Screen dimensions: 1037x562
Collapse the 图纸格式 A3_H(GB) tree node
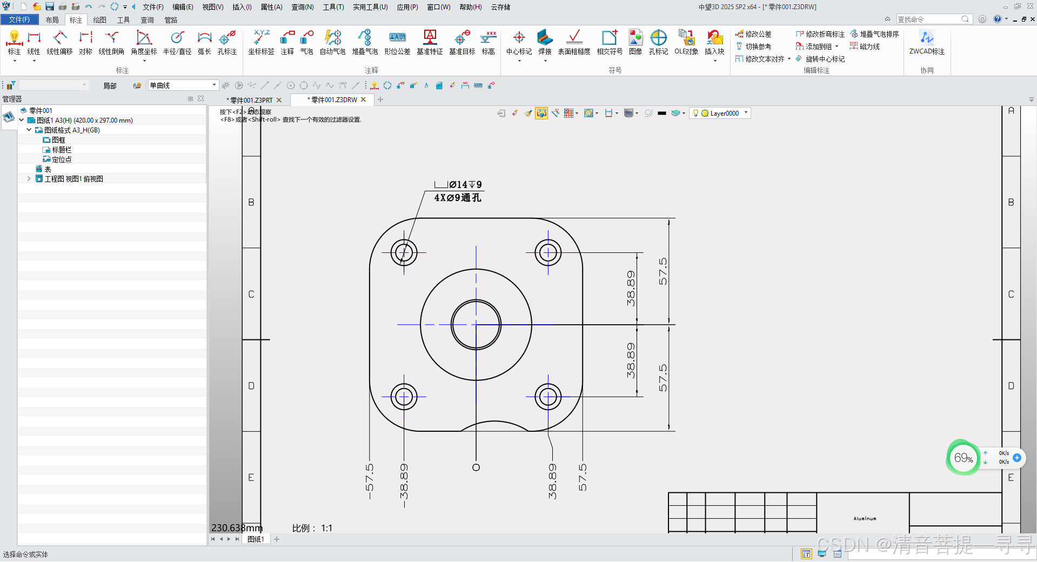click(29, 130)
